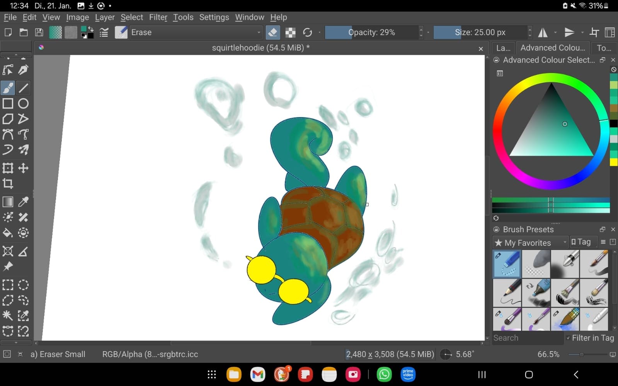Click the Save document floppy icon
618x386 pixels.
(x=39, y=32)
